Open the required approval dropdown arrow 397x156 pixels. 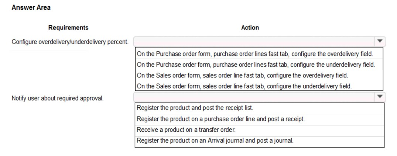(380, 97)
